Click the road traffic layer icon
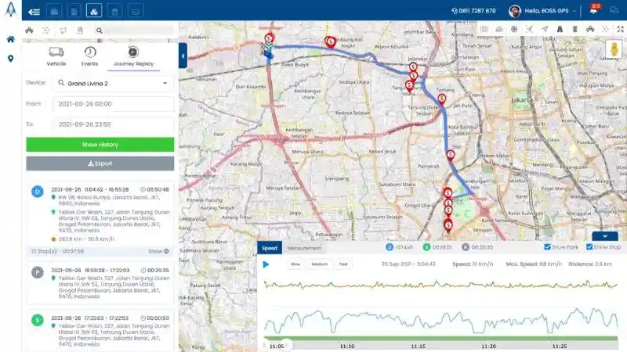Image resolution: width=627 pixels, height=352 pixels. pos(560,30)
